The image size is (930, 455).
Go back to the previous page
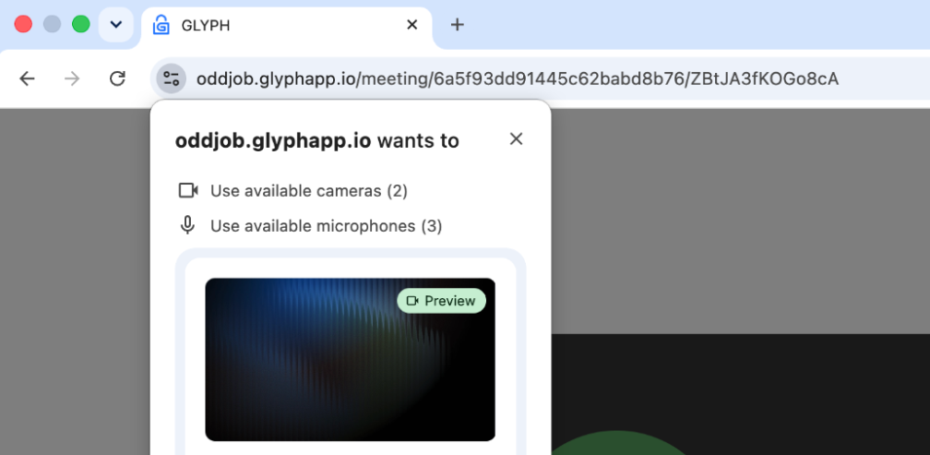pyautogui.click(x=28, y=78)
